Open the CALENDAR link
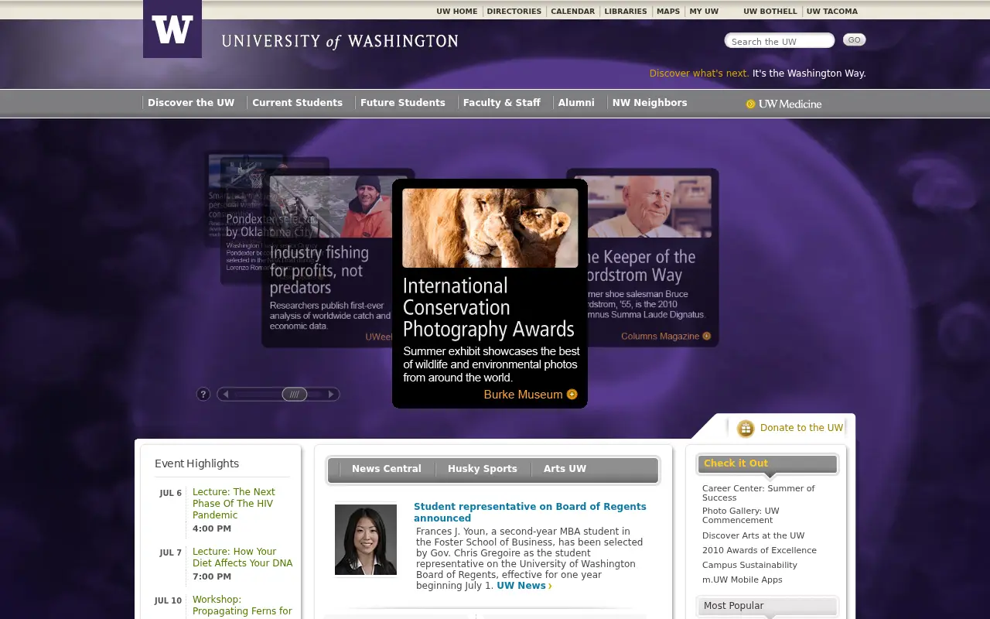990x619 pixels. [573, 12]
